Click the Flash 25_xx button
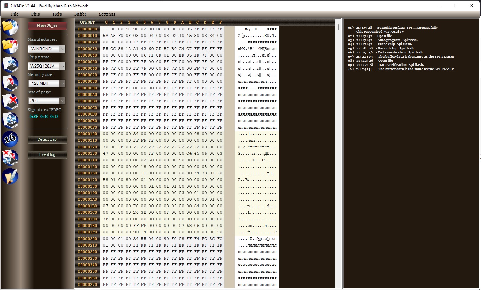This screenshot has height=290, width=481. coord(47,26)
